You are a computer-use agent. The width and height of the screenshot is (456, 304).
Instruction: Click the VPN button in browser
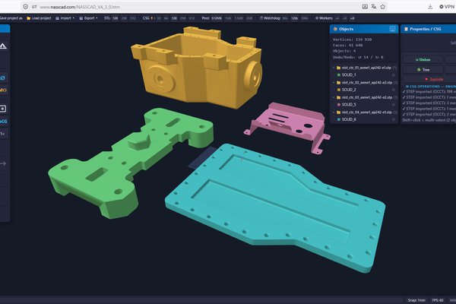pos(448,7)
